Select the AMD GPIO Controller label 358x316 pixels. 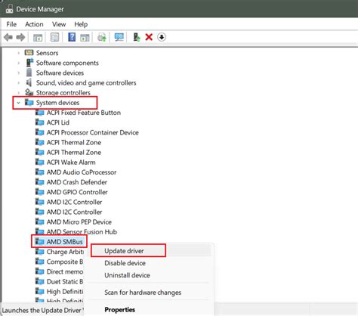(x=77, y=192)
